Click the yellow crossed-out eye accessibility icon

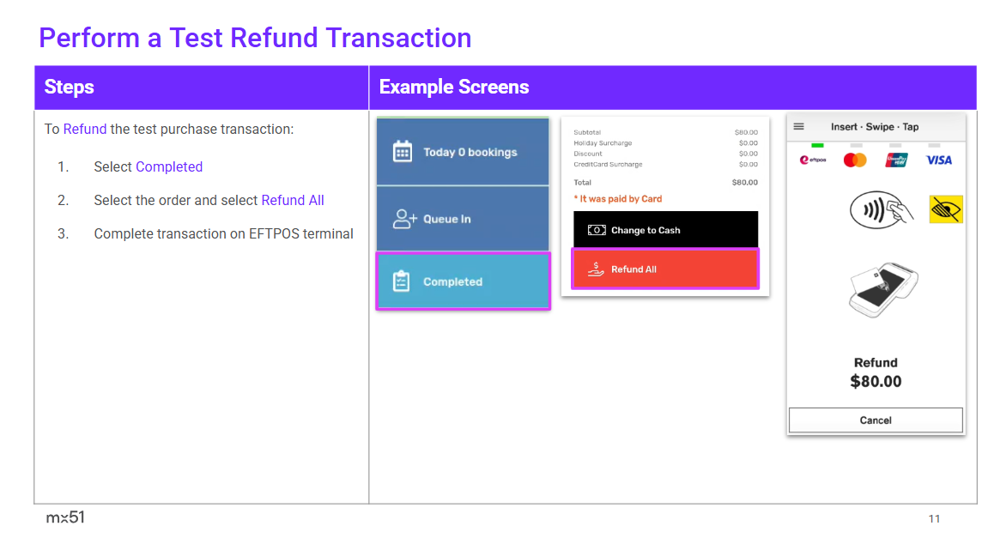coord(946,209)
